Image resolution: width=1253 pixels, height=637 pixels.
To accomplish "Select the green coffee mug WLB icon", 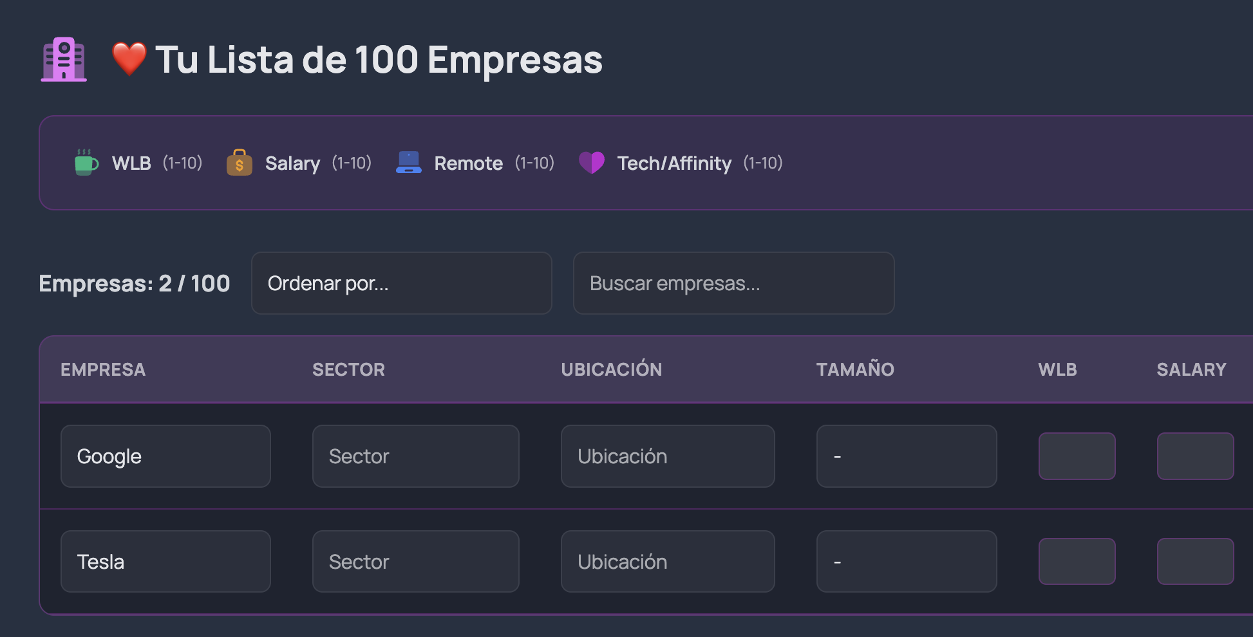I will [86, 163].
